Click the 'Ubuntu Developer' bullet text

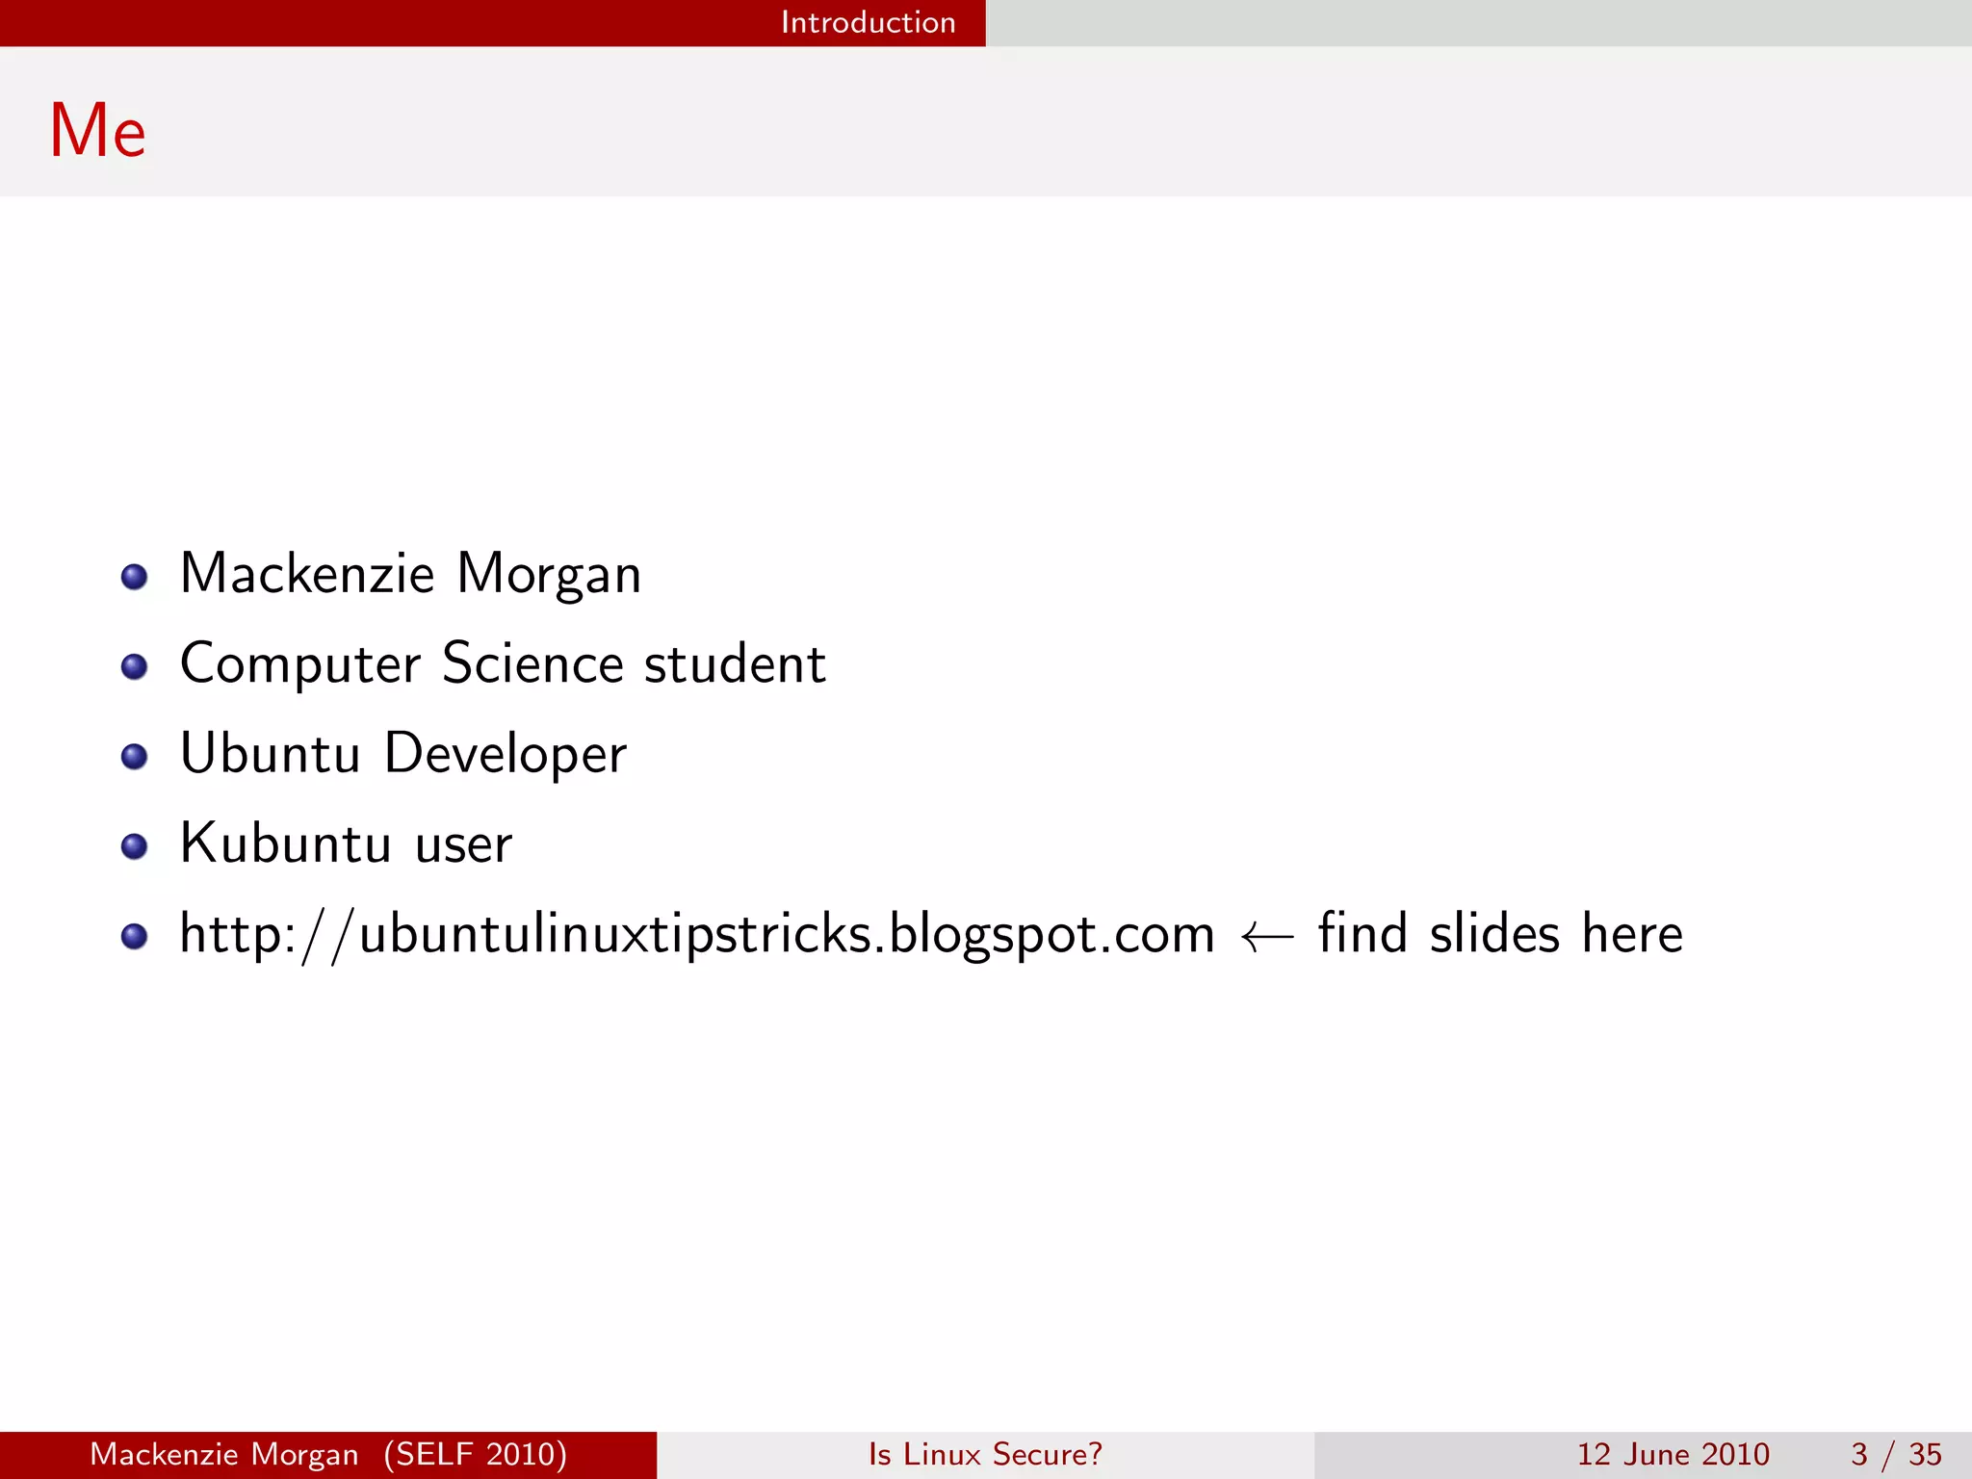(402, 753)
